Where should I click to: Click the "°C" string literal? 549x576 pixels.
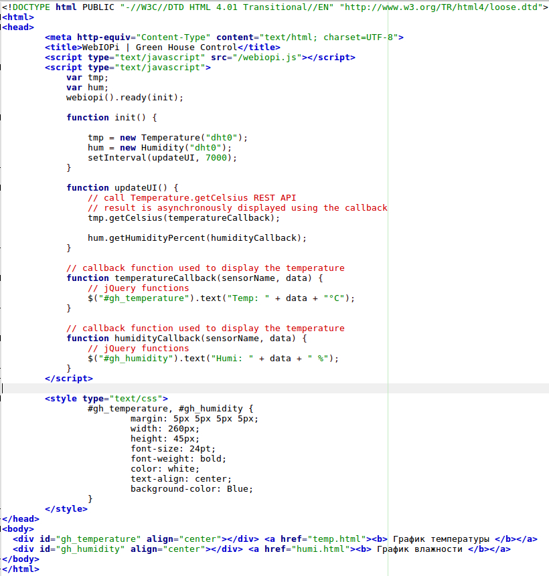(x=334, y=298)
